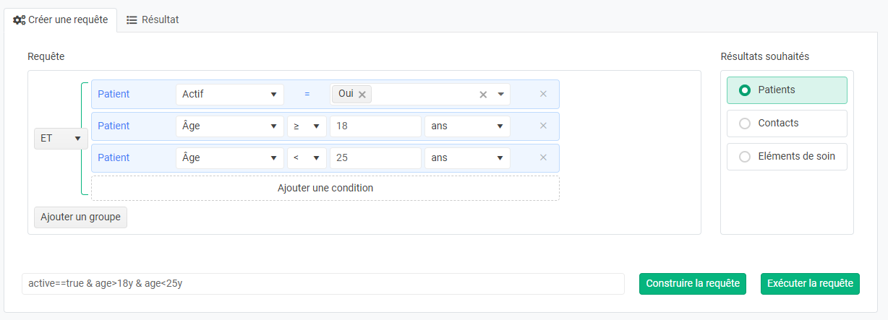Screen dimensions: 888x320
Task: Clear all values in Actif selector
Action: pos(484,94)
